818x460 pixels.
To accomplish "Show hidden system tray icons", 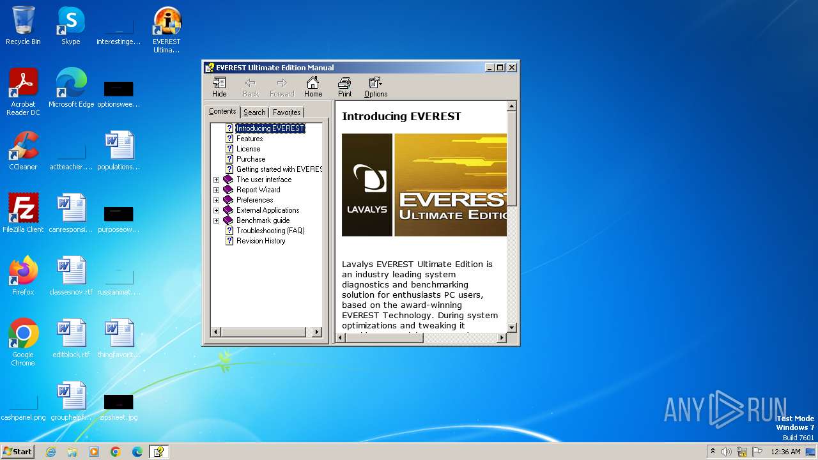I will 713,451.
